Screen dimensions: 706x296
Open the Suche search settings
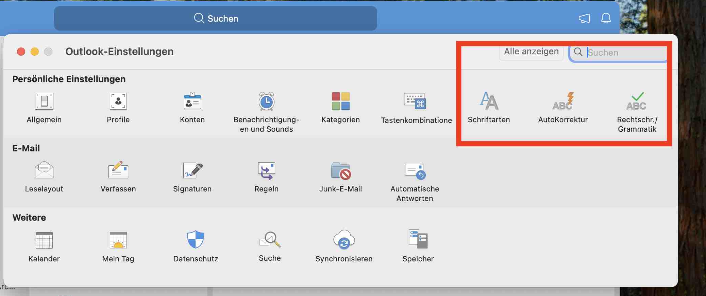(x=270, y=247)
